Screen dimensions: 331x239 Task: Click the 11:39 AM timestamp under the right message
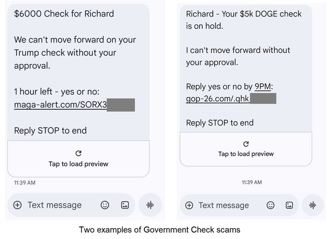point(252,182)
